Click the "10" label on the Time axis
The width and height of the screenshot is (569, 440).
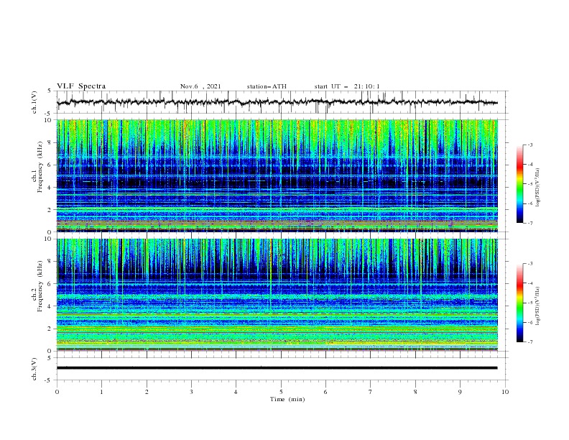pos(505,392)
